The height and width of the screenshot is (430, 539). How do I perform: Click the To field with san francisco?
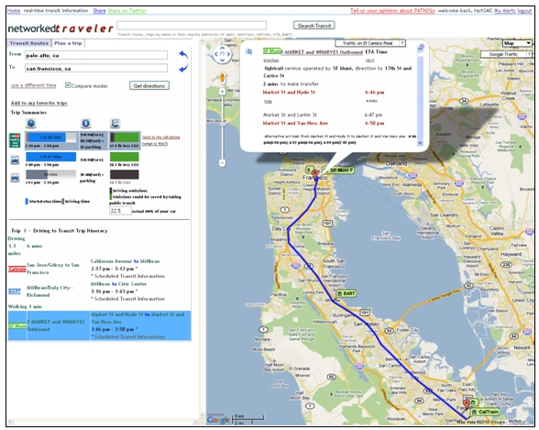[x=96, y=68]
